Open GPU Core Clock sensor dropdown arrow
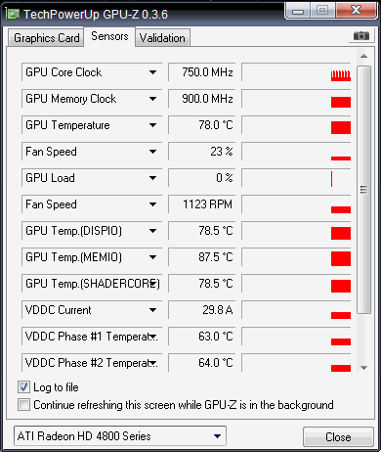The width and height of the screenshot is (381, 452). [x=152, y=72]
